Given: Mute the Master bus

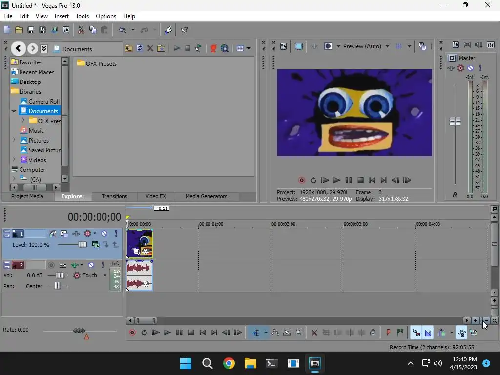Looking at the screenshot, I should tap(470, 68).
